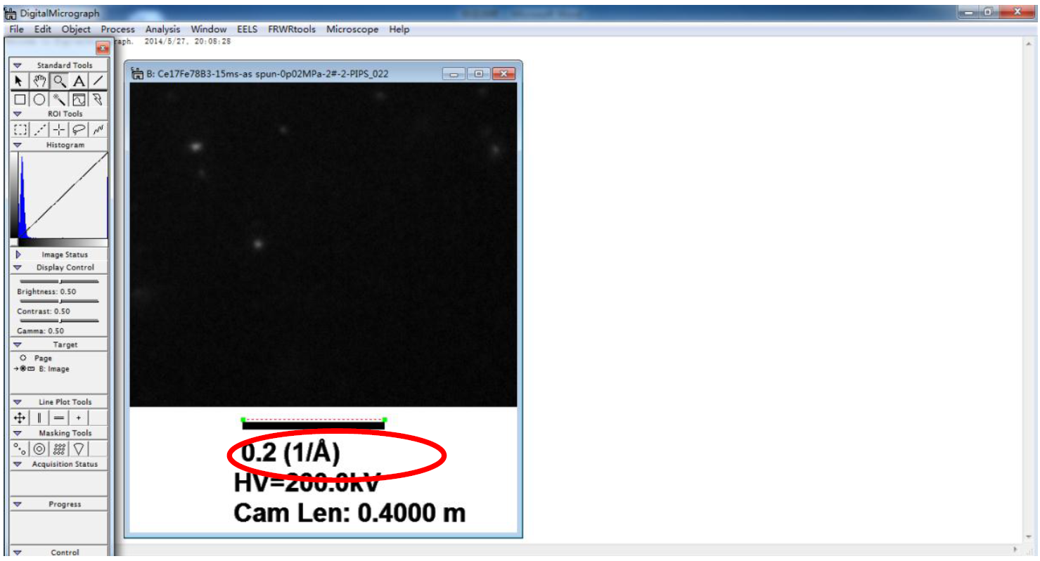Screen dimensions: 1040x561
Task: Select the spot mask tool
Action: [20, 449]
